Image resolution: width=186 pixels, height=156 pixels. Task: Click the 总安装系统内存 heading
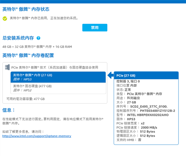point(18,38)
